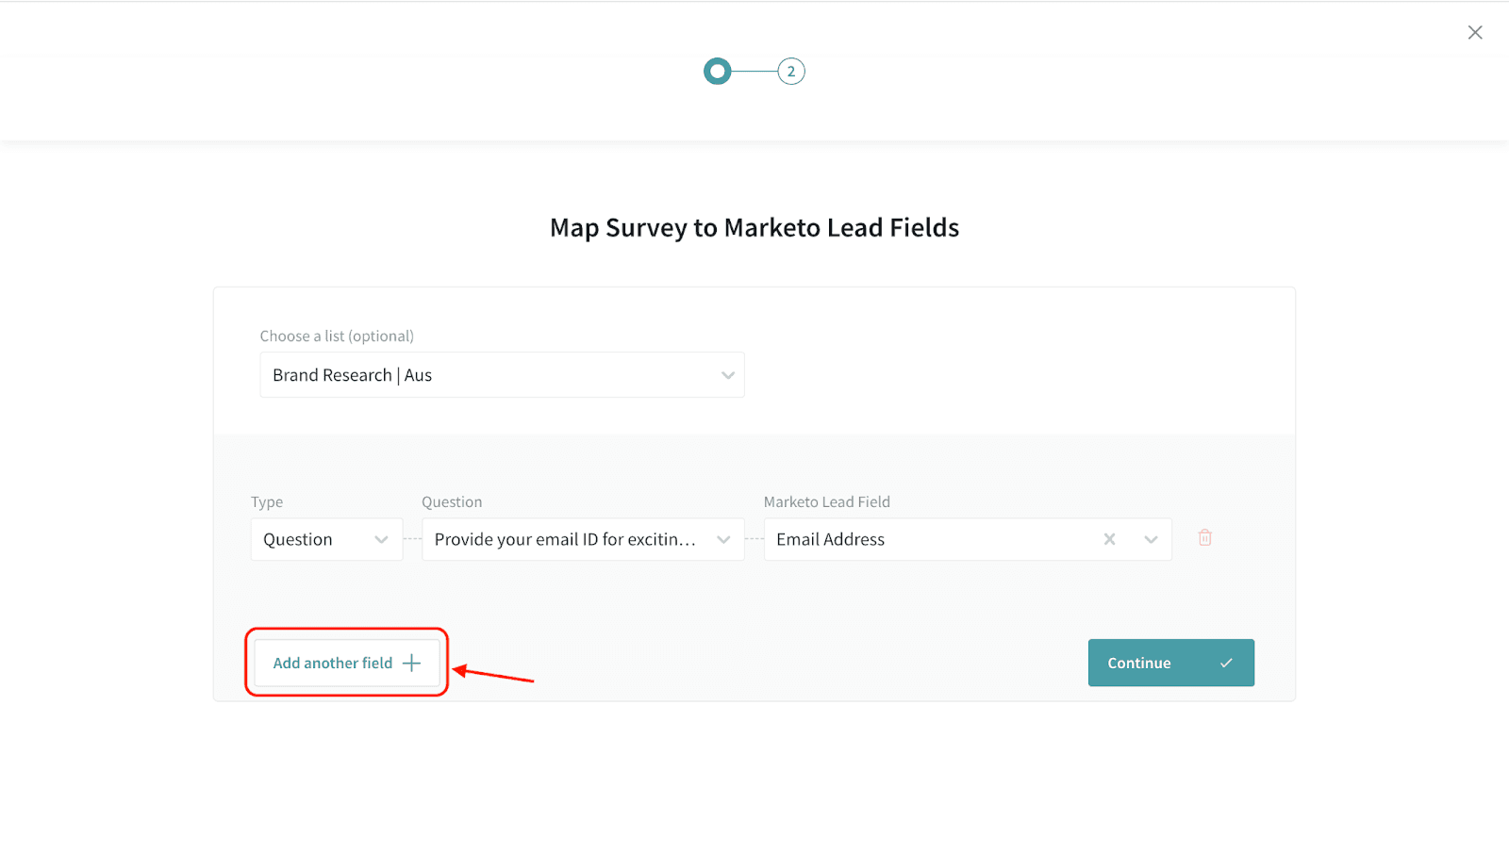Click the Email Address field text
The height and width of the screenshot is (853, 1509).
click(830, 540)
